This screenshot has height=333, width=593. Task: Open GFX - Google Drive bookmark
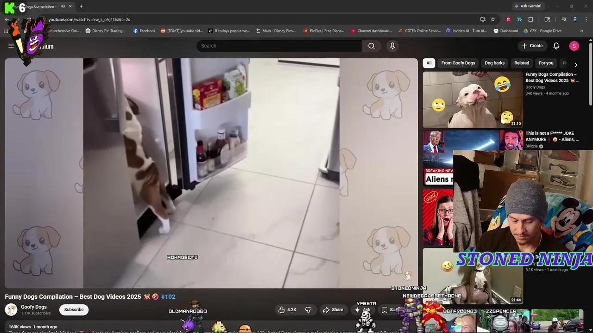pos(543,31)
